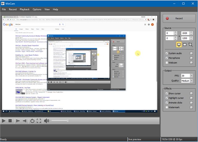This screenshot has width=198, height=142.
Task: Open the FPS dropdown
Action: click(192, 76)
